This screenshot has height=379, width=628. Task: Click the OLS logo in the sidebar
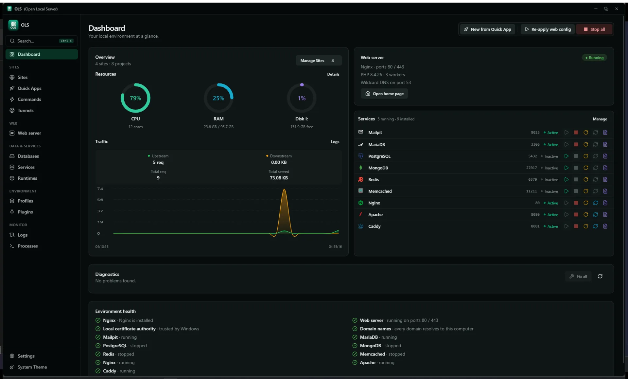tap(13, 25)
